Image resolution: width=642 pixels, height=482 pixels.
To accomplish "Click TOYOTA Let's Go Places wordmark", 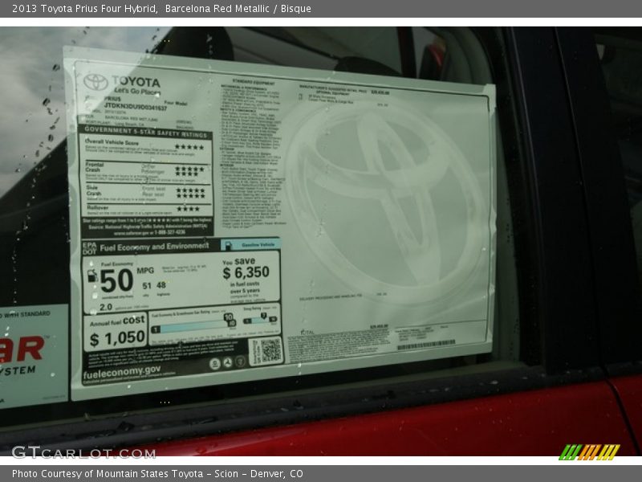I will click(x=136, y=85).
